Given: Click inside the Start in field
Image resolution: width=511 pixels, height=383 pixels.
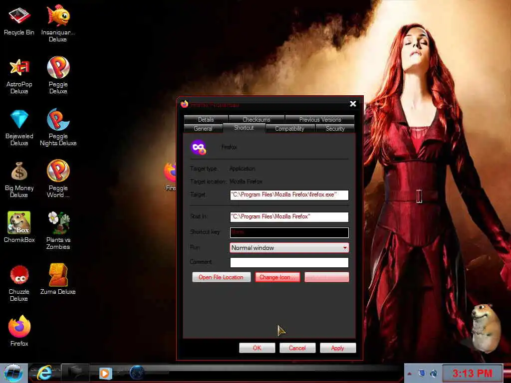Looking at the screenshot, I should pos(289,217).
